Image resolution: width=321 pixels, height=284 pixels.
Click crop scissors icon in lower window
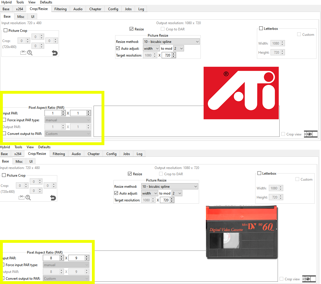point(22,197)
